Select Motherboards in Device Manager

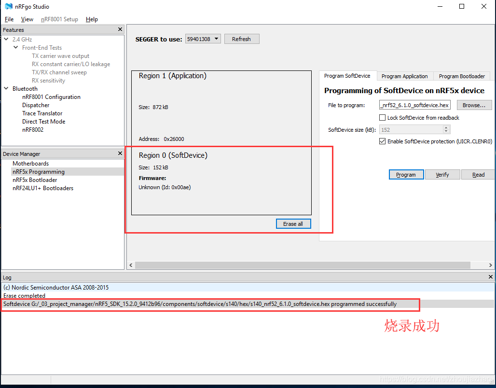[x=31, y=164]
